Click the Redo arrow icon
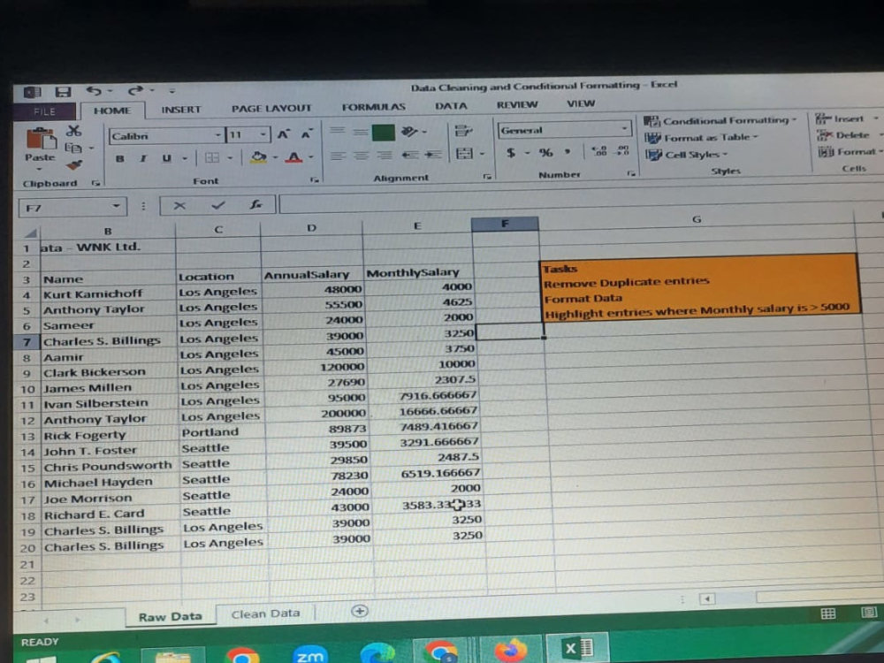Viewport: 884px width, 663px height. coord(134,90)
